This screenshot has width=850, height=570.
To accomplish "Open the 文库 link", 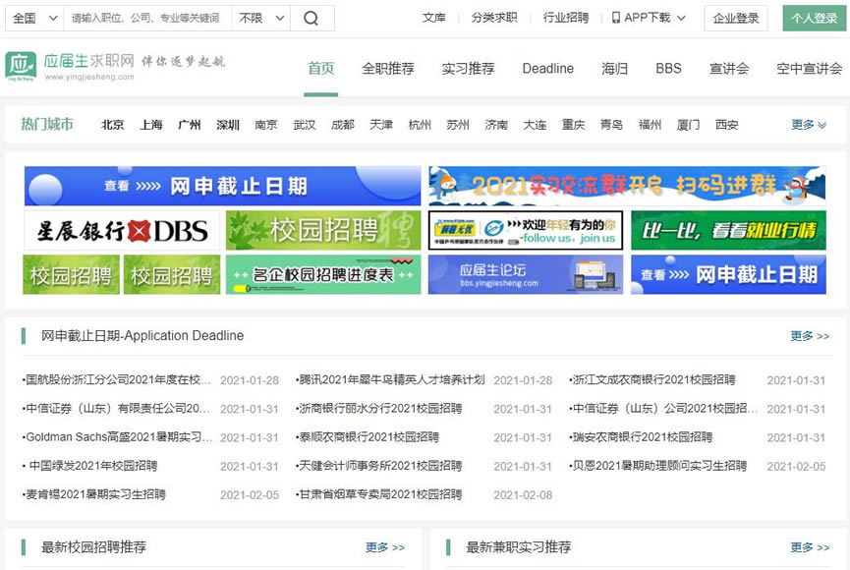I will pyautogui.click(x=433, y=18).
